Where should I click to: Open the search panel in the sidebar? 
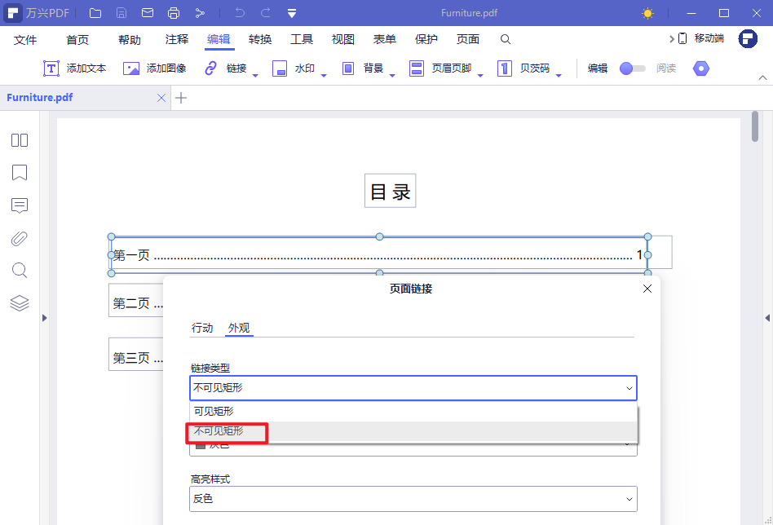click(x=19, y=270)
